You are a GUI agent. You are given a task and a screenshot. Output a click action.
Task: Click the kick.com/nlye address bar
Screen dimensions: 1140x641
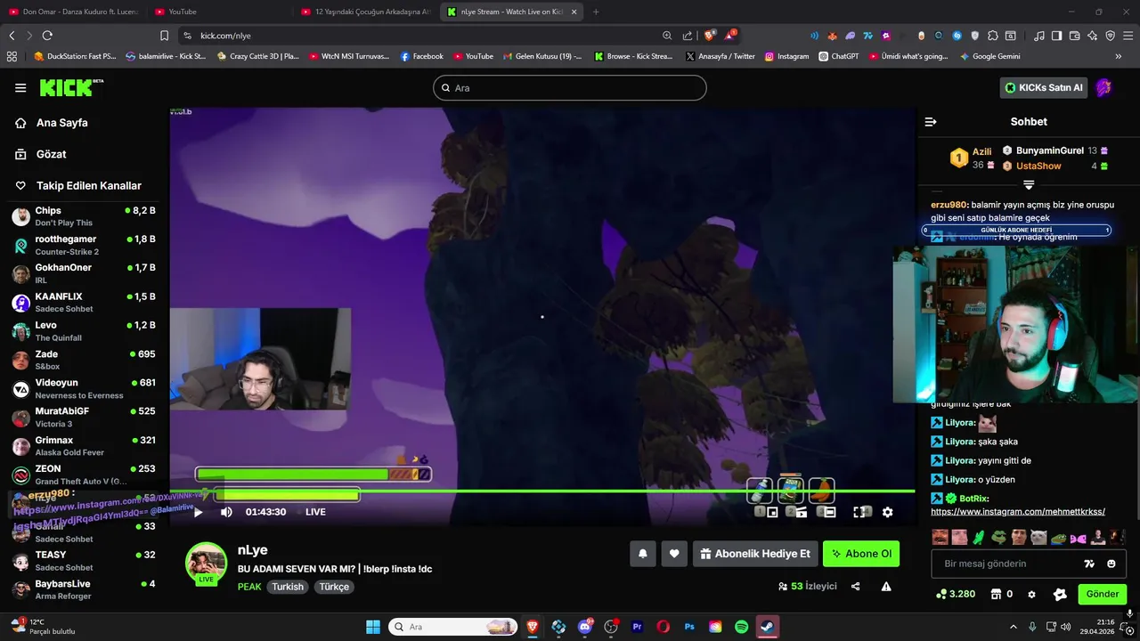coord(427,36)
